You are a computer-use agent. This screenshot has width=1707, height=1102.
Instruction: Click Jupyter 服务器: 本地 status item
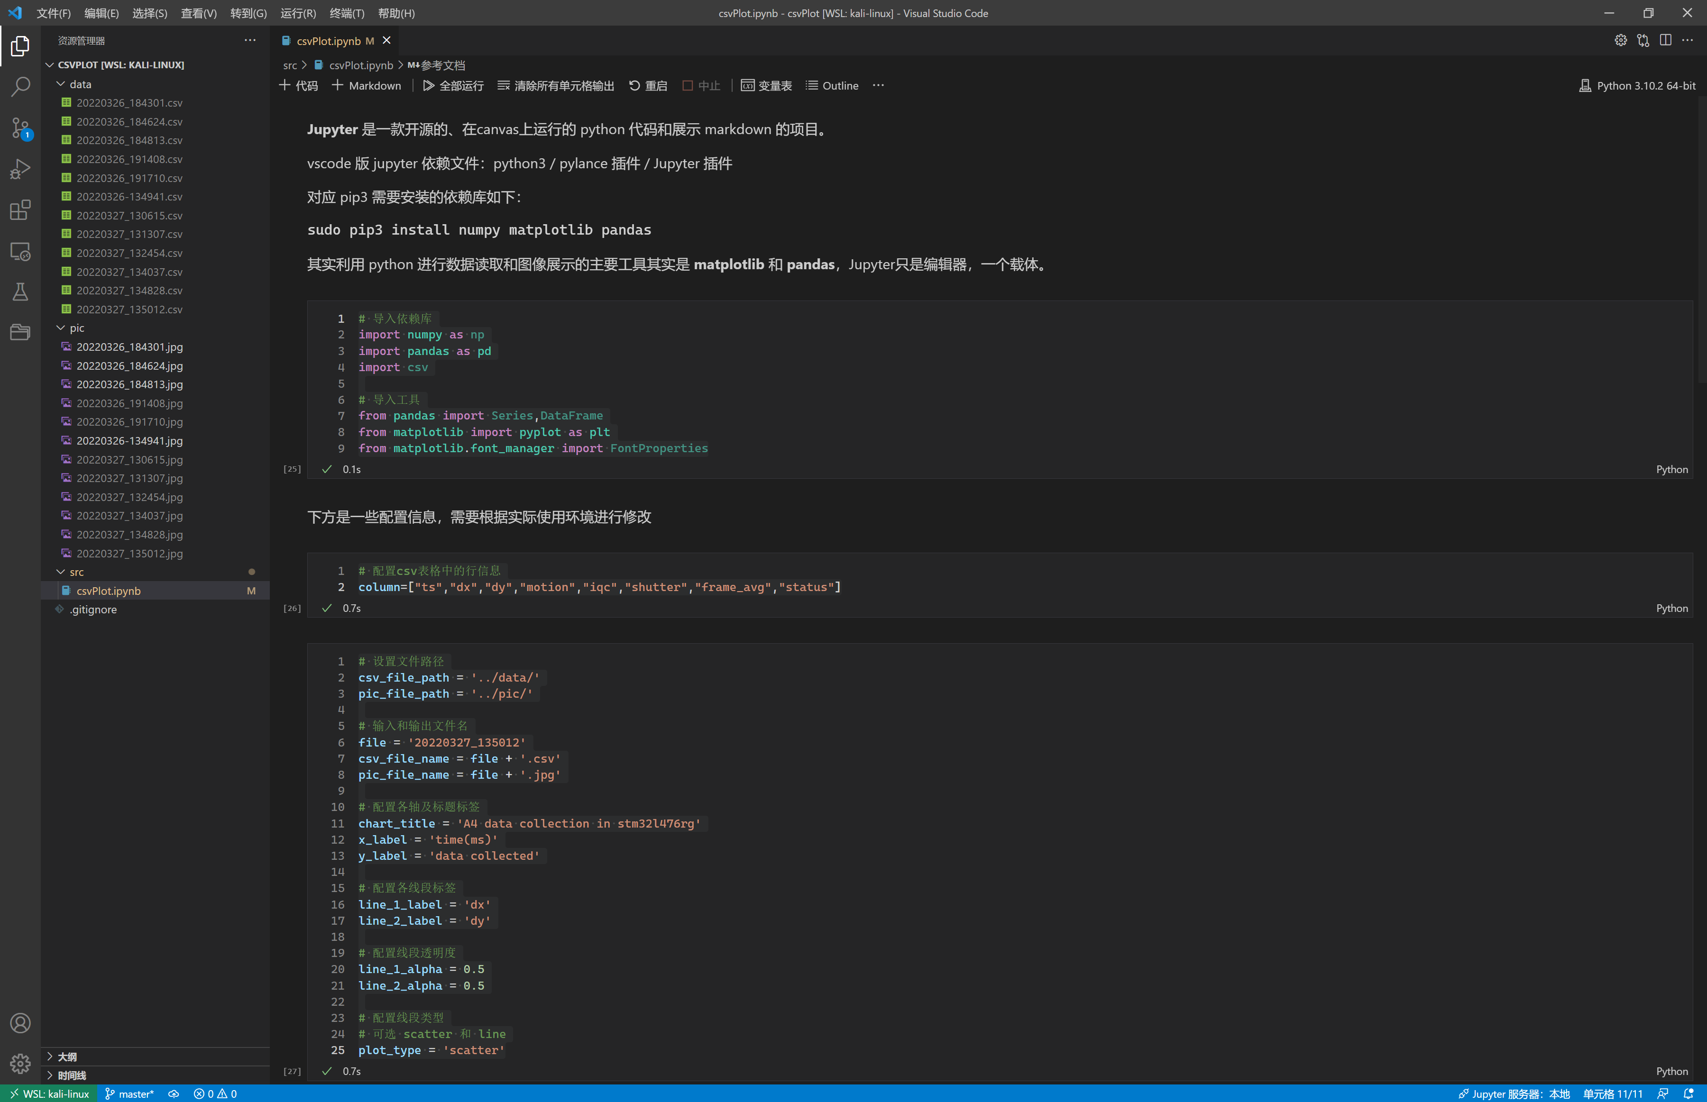pos(1514,1093)
